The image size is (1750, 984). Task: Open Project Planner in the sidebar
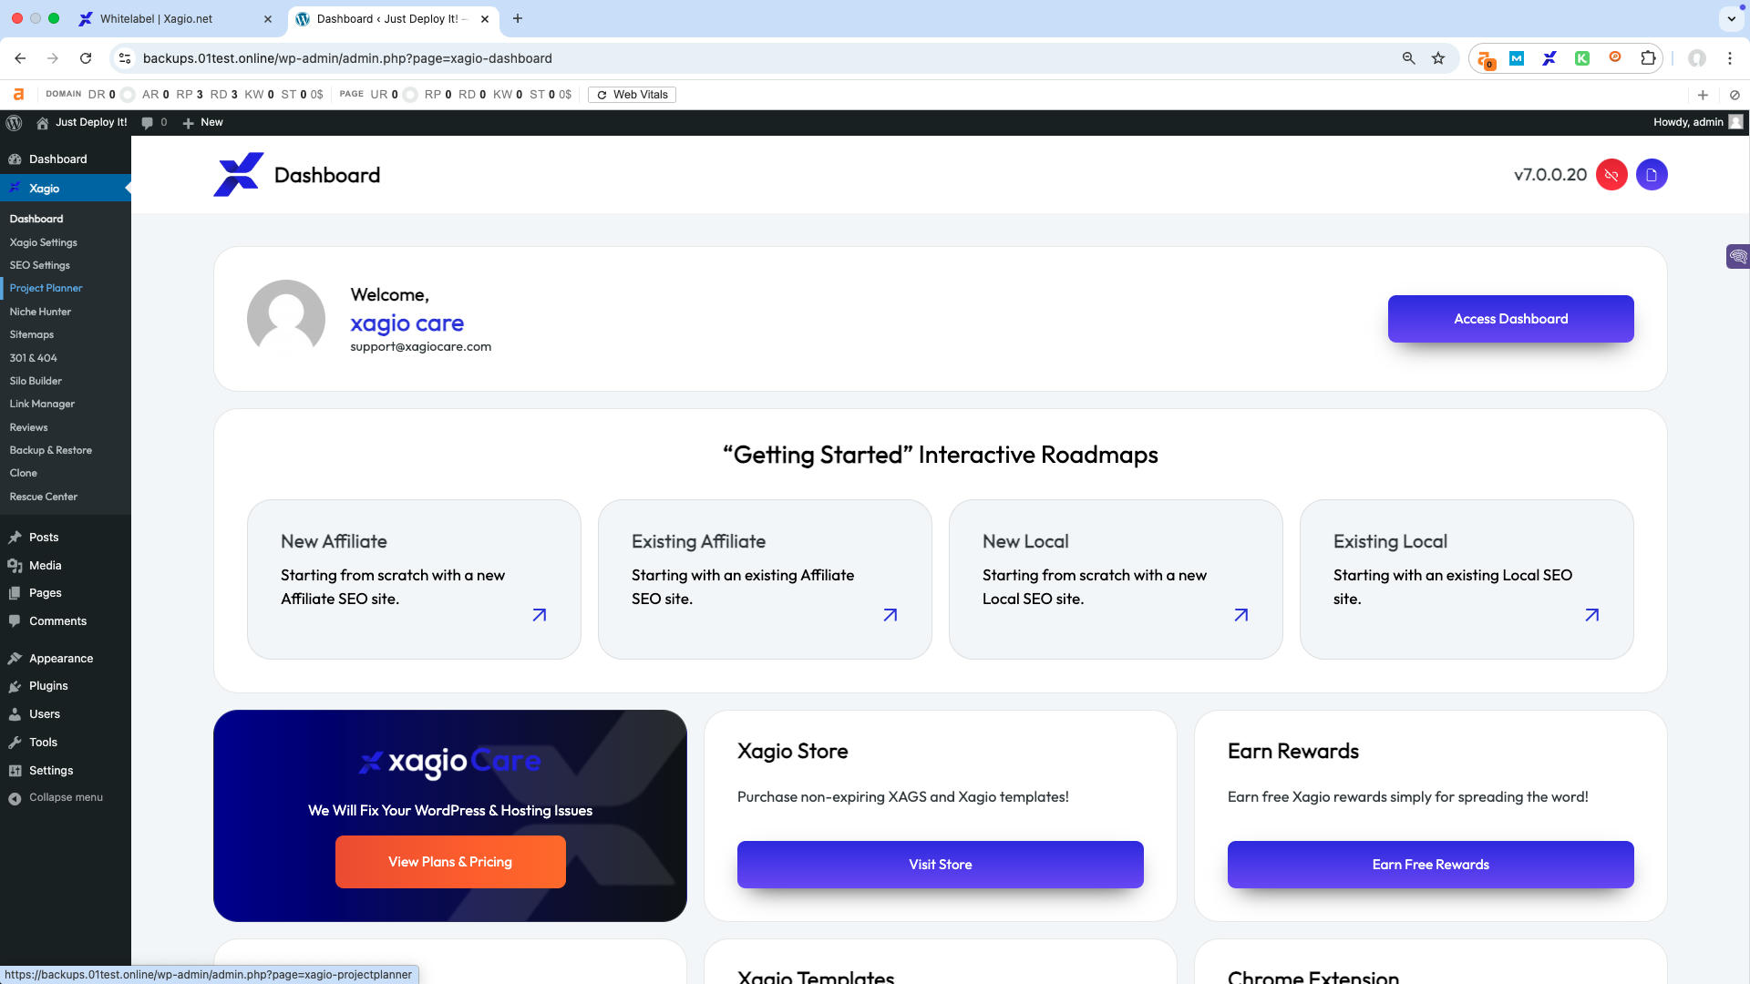46,288
